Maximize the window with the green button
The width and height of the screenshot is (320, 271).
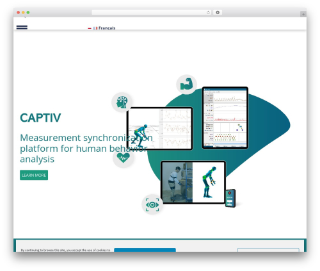28,12
